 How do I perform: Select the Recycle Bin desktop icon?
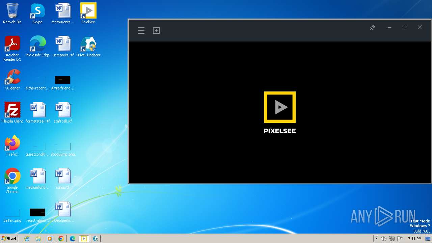(12, 13)
